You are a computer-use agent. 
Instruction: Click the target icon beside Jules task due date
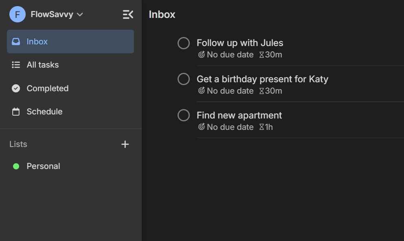tap(201, 54)
